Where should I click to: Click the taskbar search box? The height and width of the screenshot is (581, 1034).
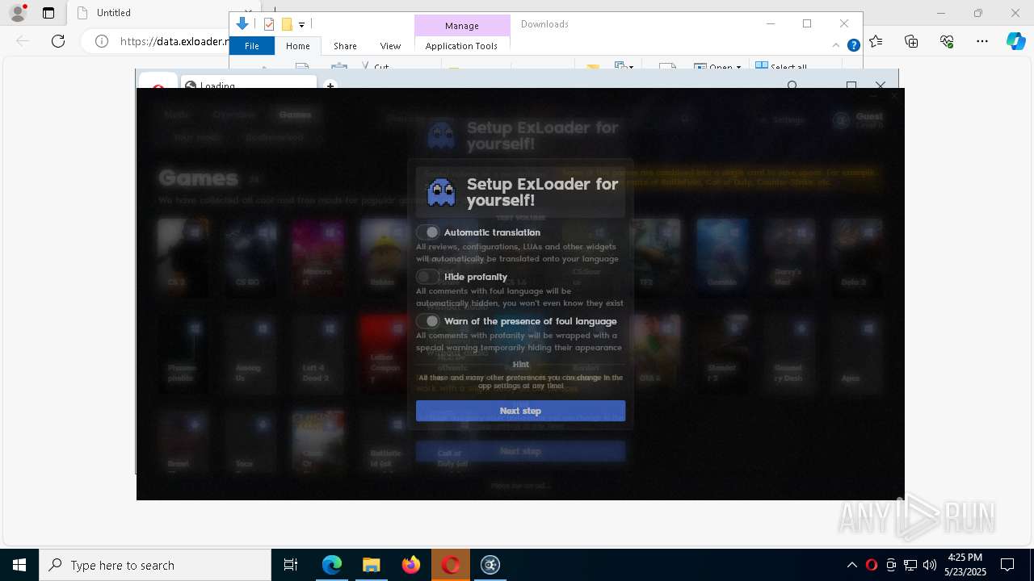click(x=155, y=565)
